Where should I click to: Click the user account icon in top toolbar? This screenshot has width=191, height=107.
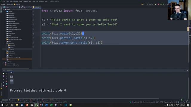(143, 4)
